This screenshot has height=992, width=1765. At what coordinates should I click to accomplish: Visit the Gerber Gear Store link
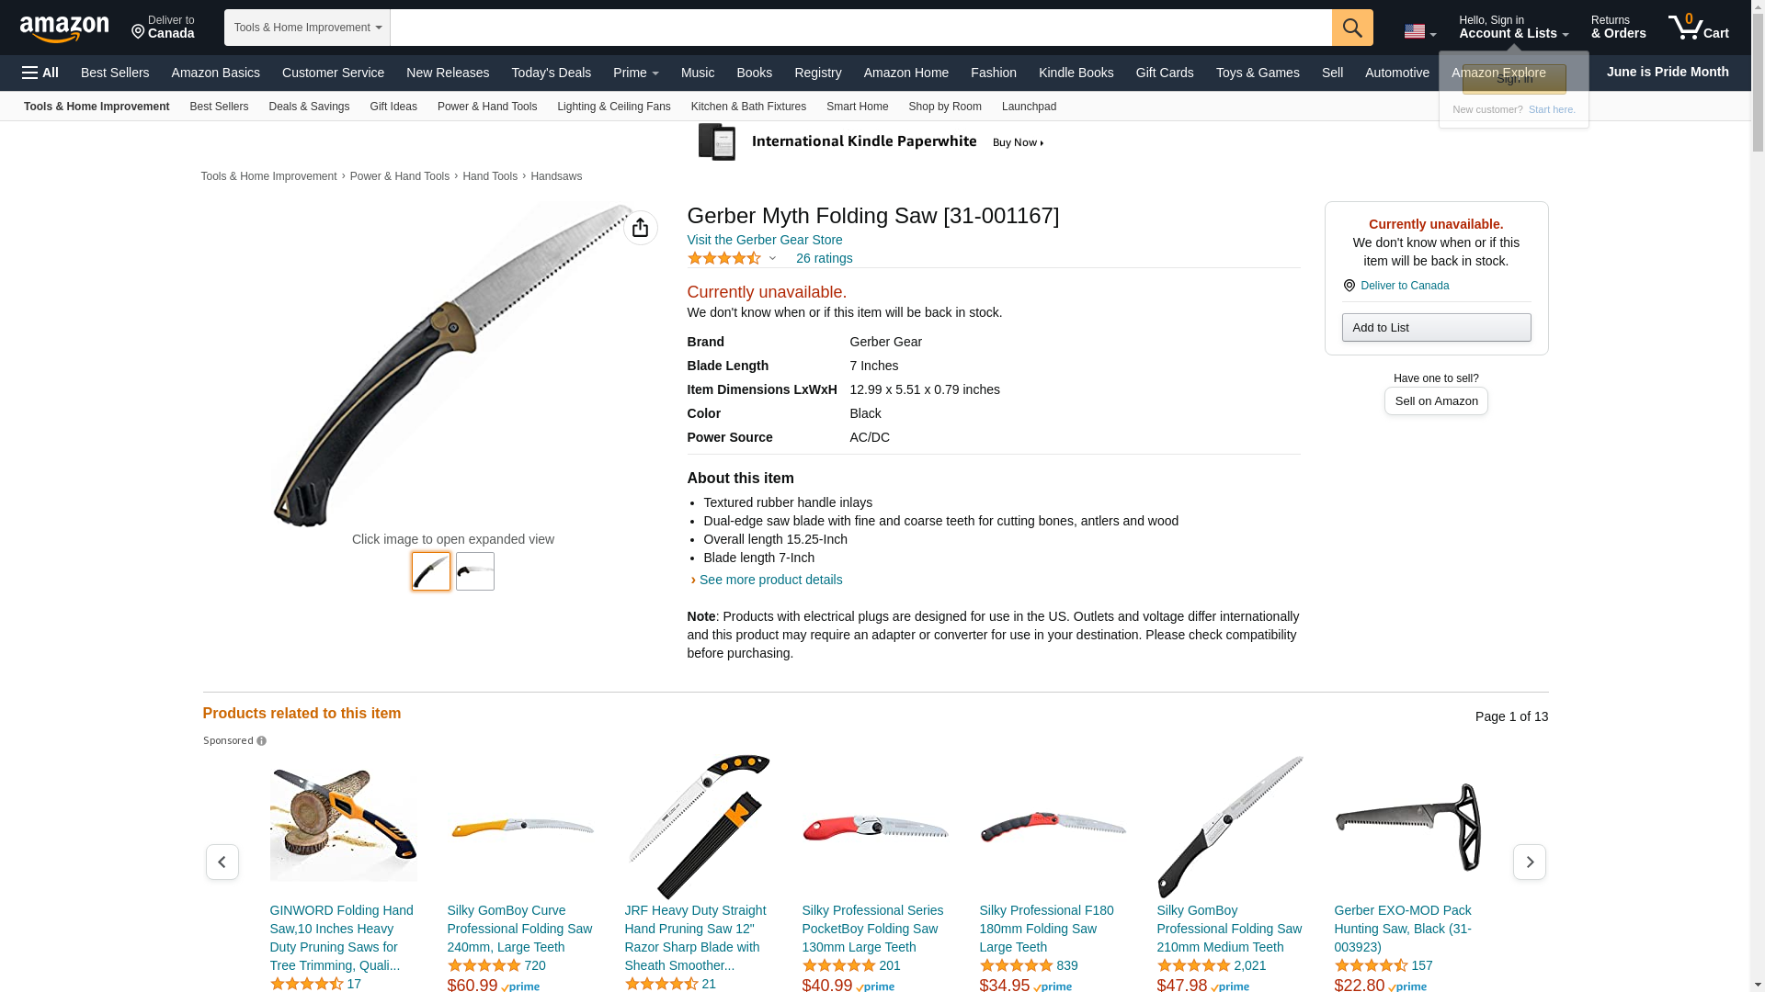tap(765, 240)
